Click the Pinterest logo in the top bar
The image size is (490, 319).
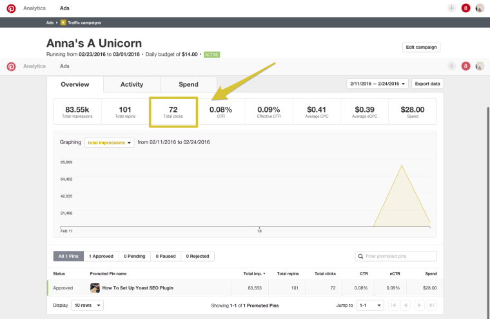click(11, 8)
